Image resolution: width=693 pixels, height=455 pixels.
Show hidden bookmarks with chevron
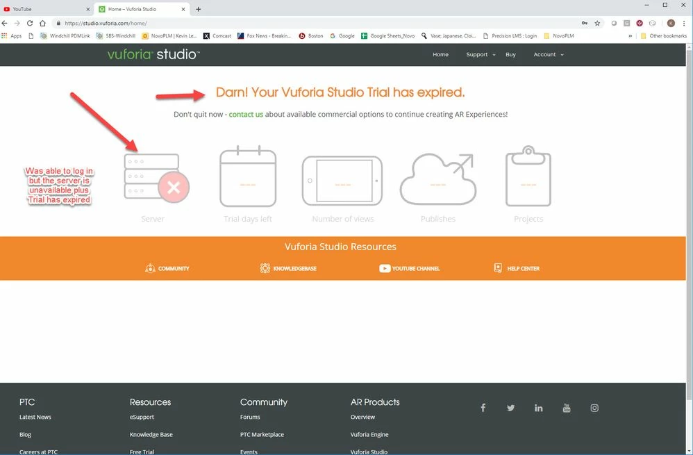(631, 36)
